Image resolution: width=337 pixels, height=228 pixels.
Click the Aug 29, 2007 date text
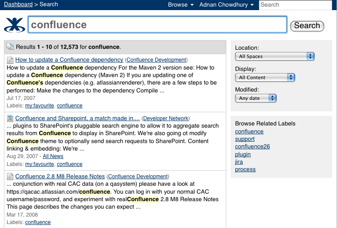tap(22, 156)
